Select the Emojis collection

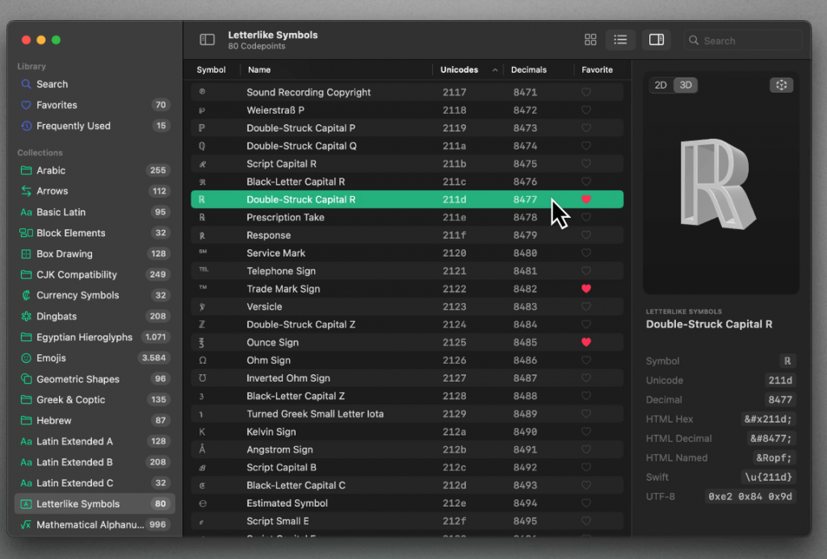[51, 358]
